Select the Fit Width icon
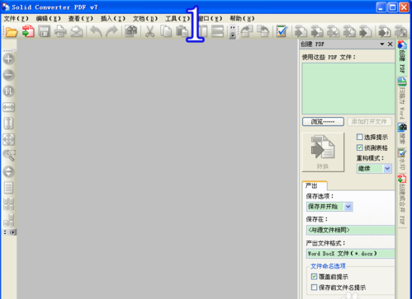Image resolution: width=412 pixels, height=299 pixels. tap(8, 107)
